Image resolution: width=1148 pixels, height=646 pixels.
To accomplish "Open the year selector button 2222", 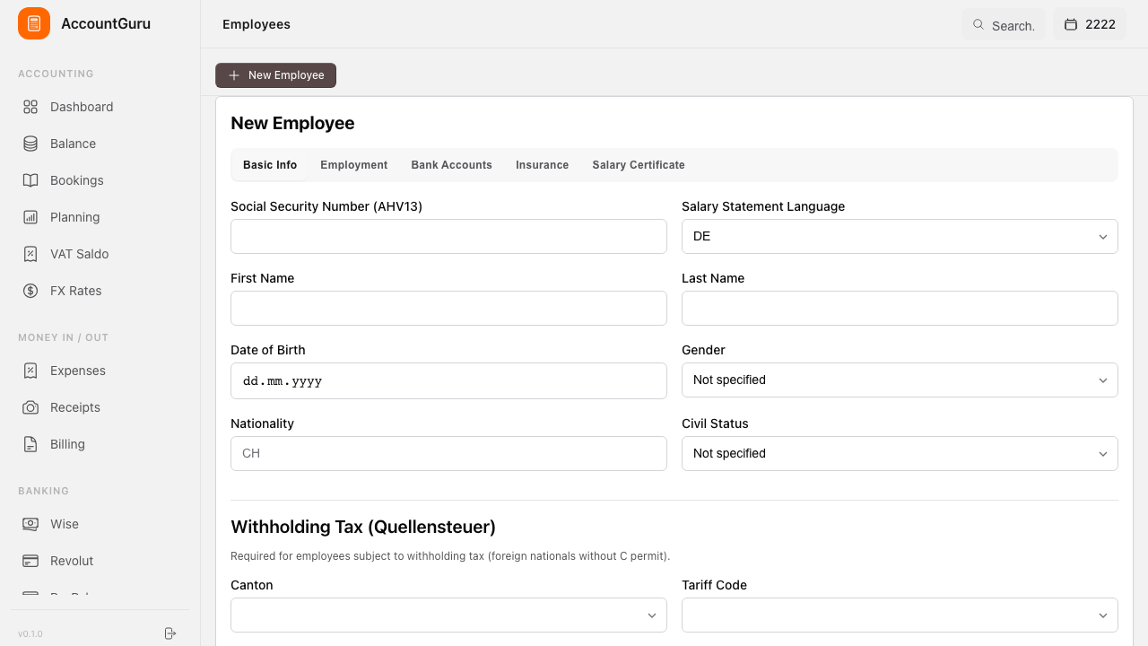I will [1090, 25].
